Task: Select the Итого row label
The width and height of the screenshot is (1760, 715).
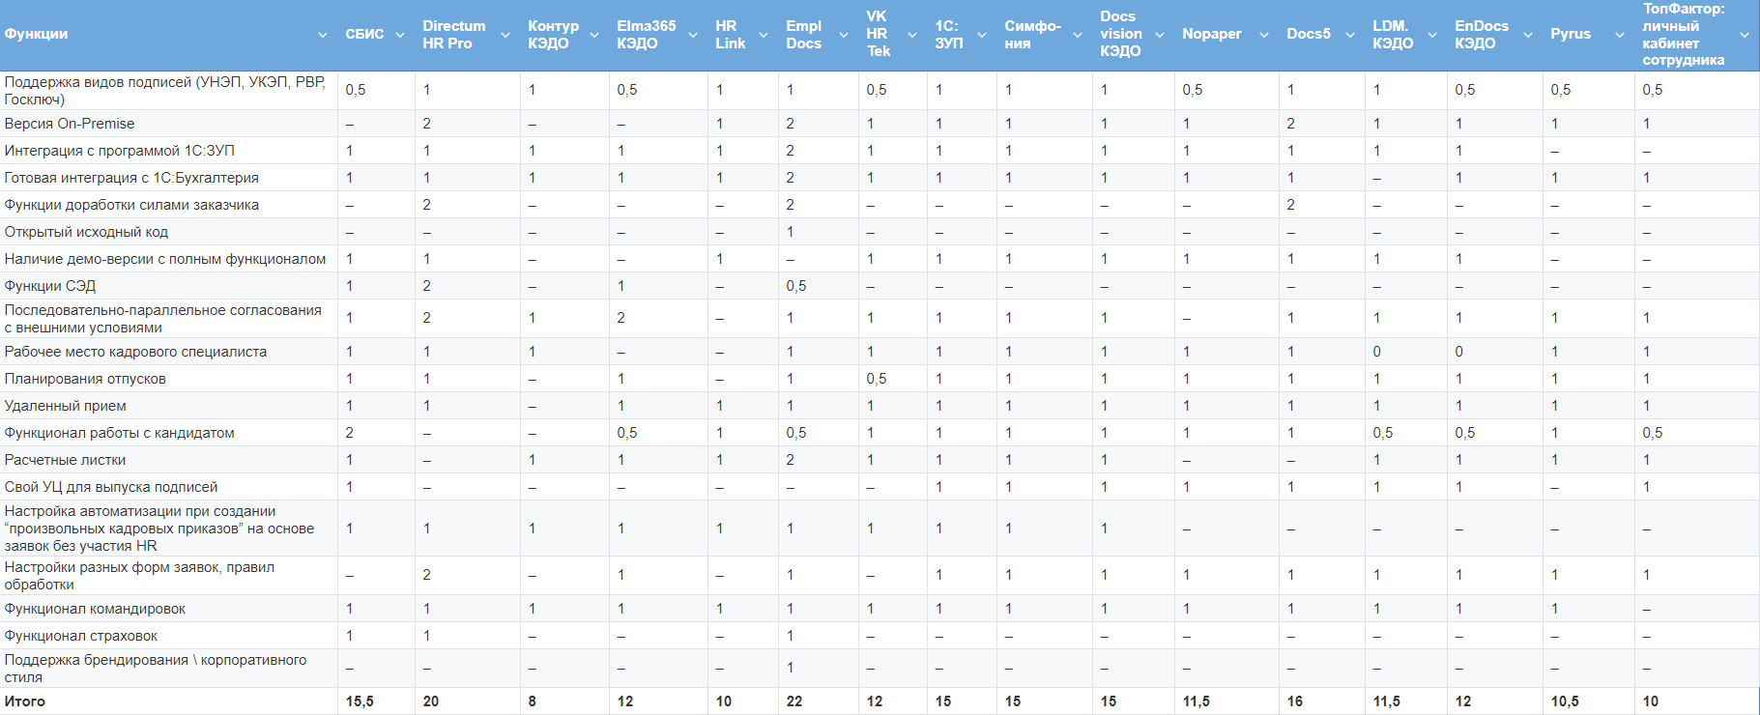Action: [x=25, y=701]
